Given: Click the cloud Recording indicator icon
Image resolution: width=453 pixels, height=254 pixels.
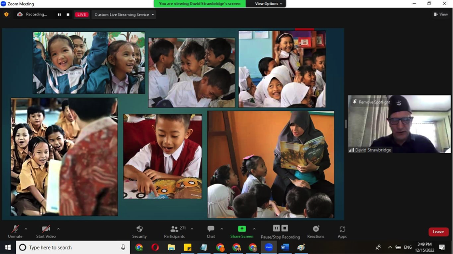Looking at the screenshot, I should 20,14.
